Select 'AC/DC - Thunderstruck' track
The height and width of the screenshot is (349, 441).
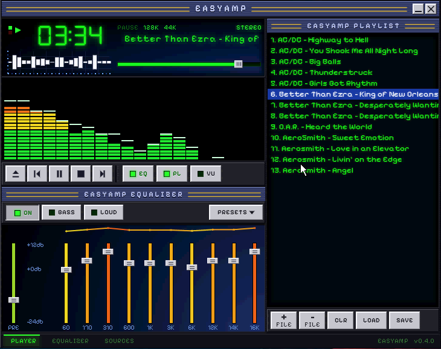coord(353,72)
